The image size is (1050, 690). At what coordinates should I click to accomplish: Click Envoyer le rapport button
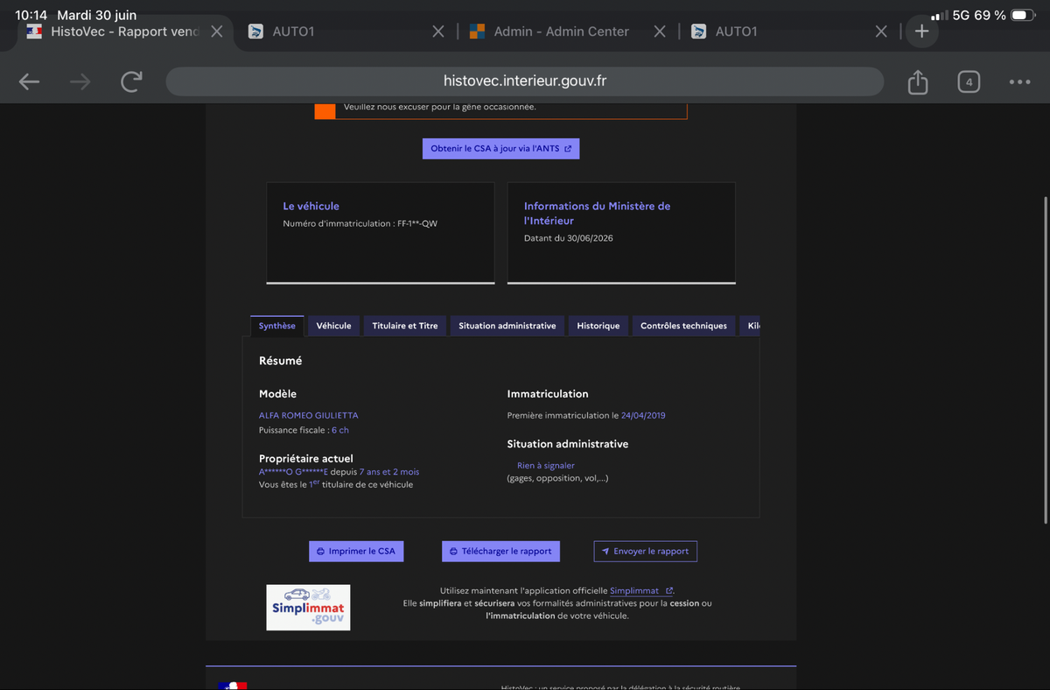click(x=645, y=551)
